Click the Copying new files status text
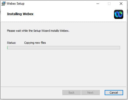The height and width of the screenshot is (100, 128). tap(35, 43)
